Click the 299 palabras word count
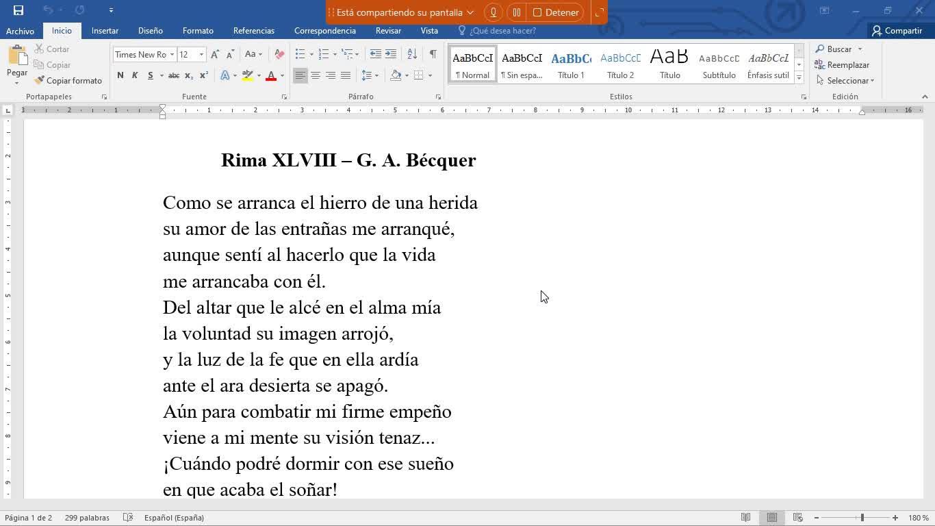935x526 pixels. (x=87, y=518)
